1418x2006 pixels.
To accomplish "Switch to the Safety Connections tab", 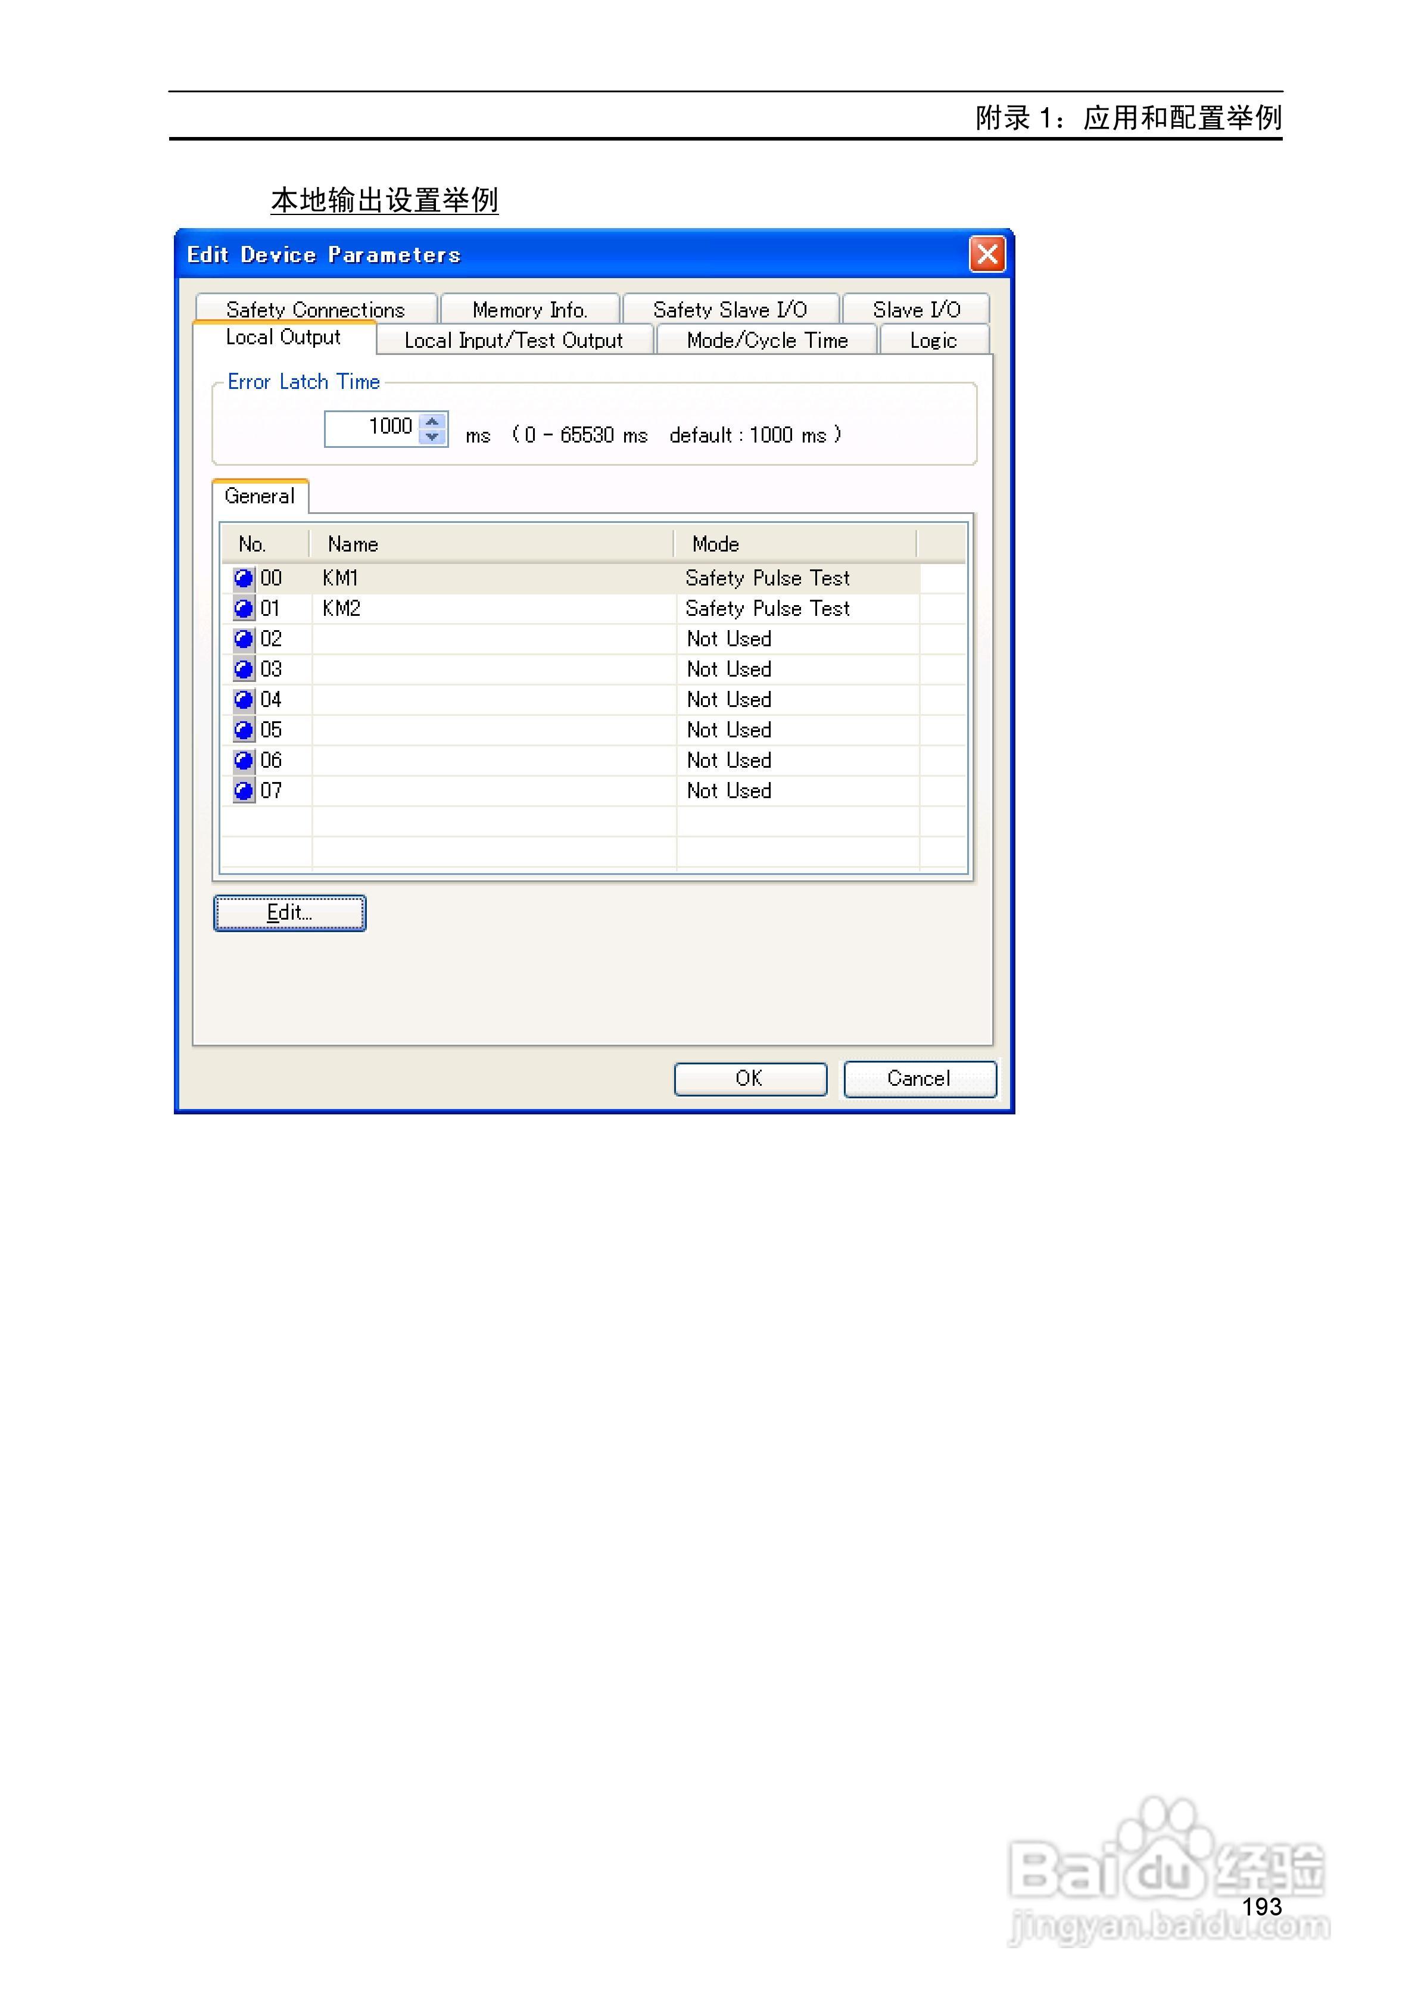I will click(316, 309).
